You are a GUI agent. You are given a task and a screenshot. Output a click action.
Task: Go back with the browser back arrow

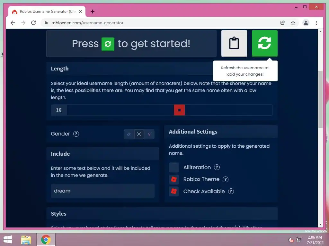[x=13, y=23]
